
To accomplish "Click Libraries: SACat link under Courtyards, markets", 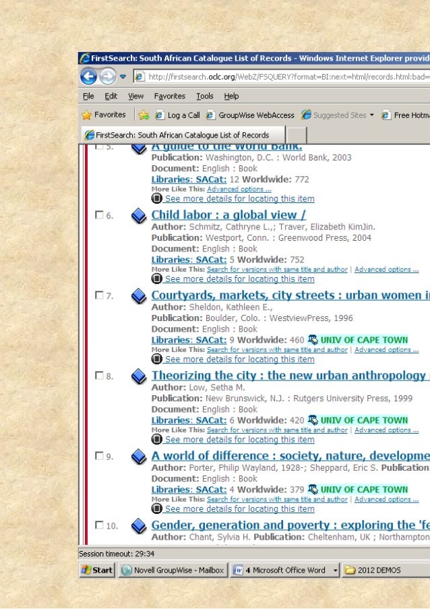I will click(189, 340).
